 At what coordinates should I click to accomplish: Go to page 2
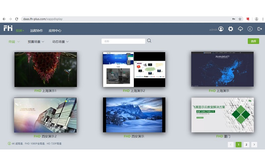246,145
